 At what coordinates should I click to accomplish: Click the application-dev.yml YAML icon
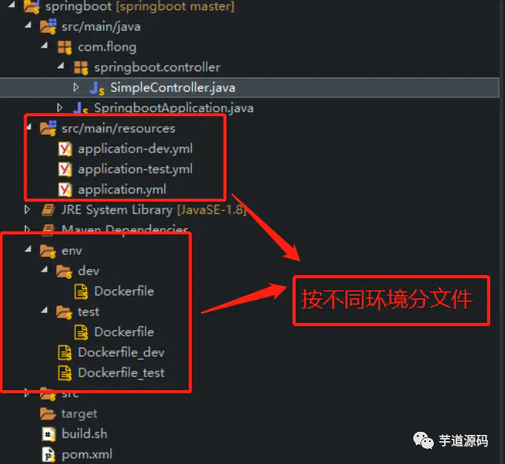tap(65, 149)
